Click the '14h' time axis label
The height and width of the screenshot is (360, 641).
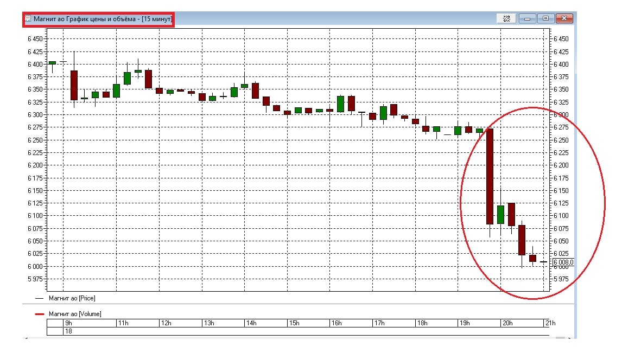(251, 323)
